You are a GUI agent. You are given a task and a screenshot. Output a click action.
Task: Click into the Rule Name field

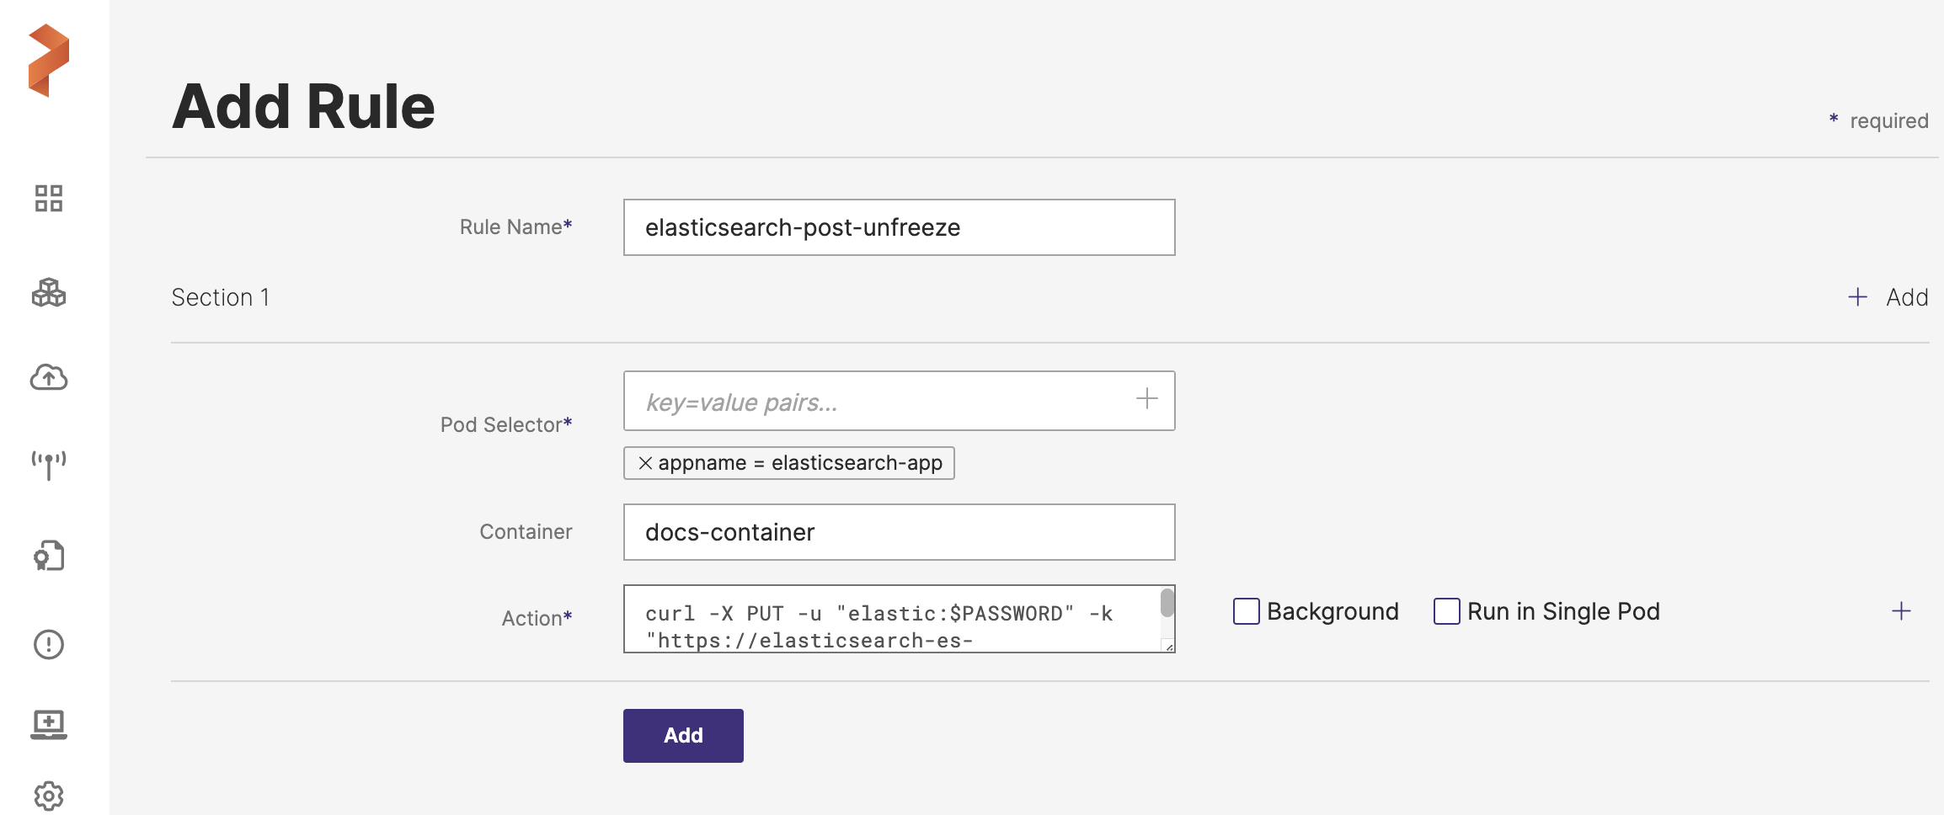(899, 227)
